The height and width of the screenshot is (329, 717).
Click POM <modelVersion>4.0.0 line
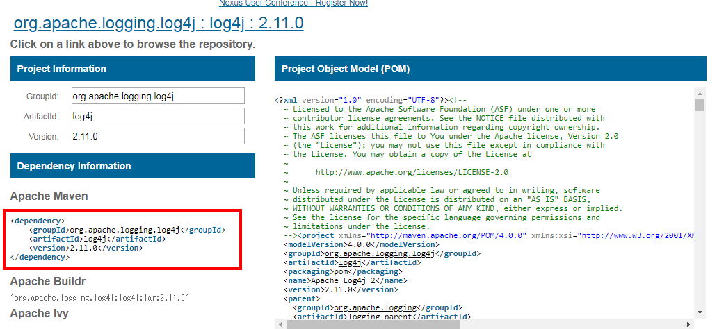(x=361, y=244)
